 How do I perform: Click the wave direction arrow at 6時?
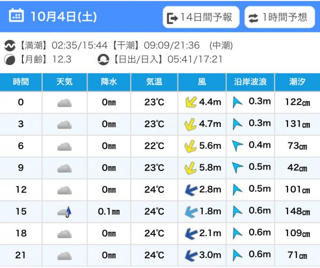click(x=238, y=146)
